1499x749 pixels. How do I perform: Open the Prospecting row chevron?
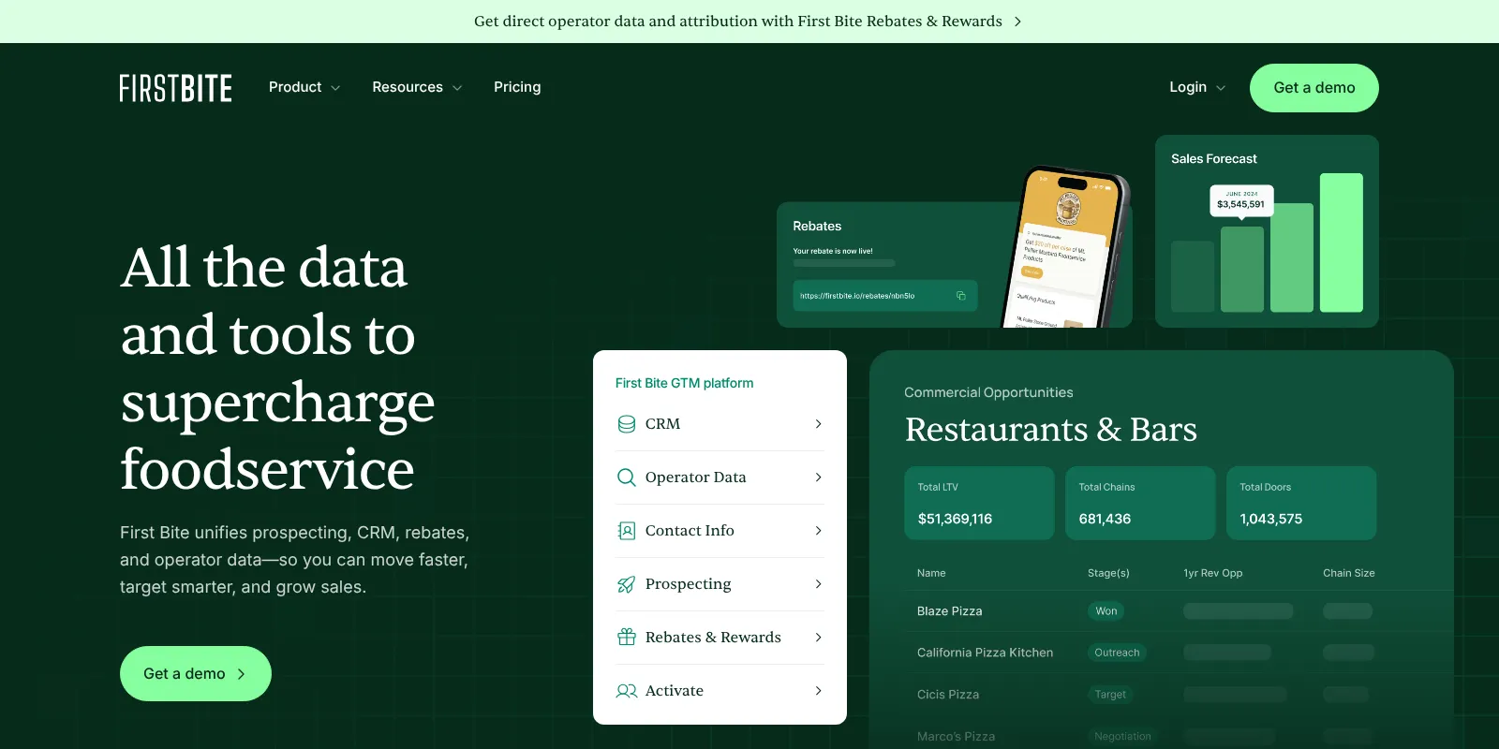tap(818, 584)
